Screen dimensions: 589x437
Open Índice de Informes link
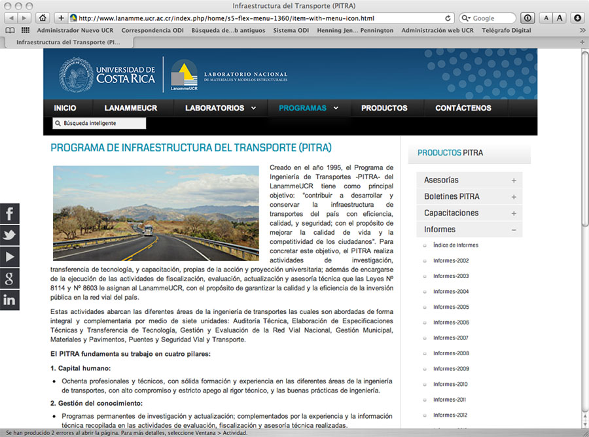455,245
